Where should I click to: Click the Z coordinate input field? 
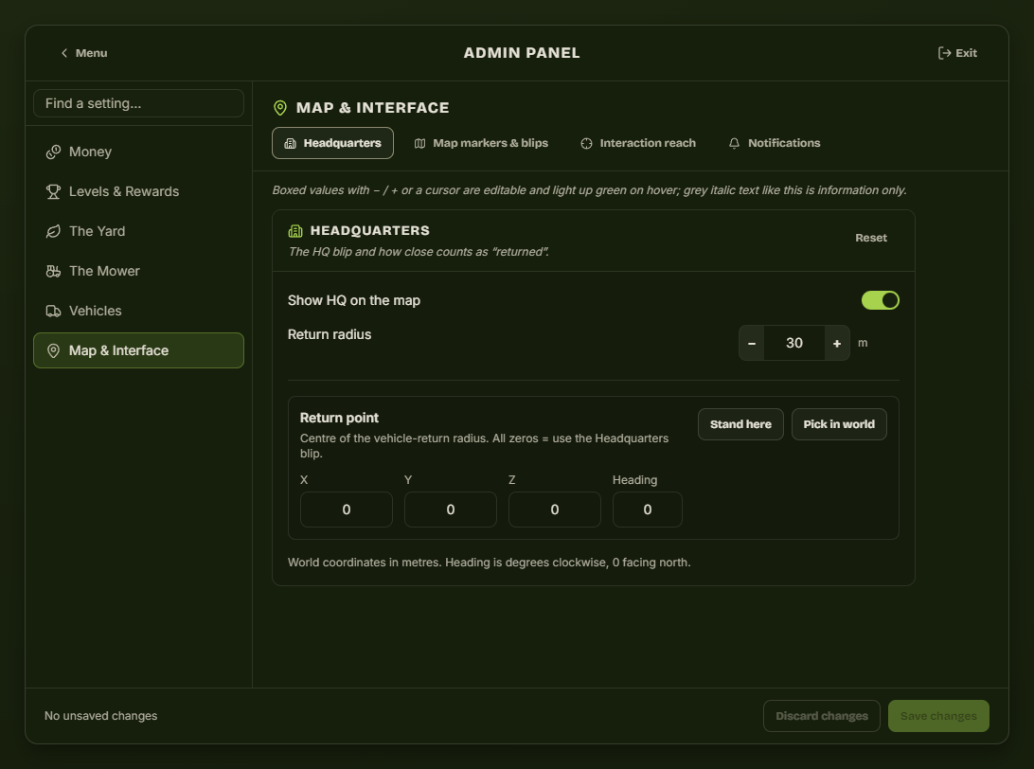[555, 510]
